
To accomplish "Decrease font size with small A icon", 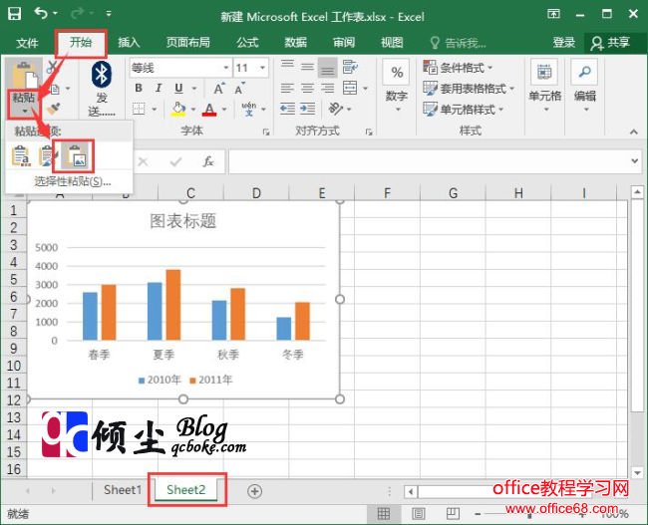I will tap(239, 89).
